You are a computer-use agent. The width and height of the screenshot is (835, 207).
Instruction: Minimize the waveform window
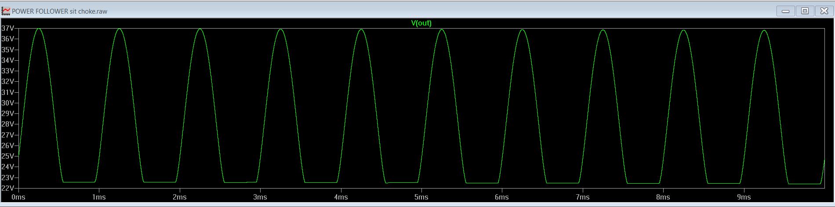(786, 11)
